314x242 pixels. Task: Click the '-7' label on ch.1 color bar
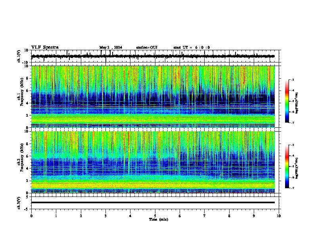click(293, 123)
